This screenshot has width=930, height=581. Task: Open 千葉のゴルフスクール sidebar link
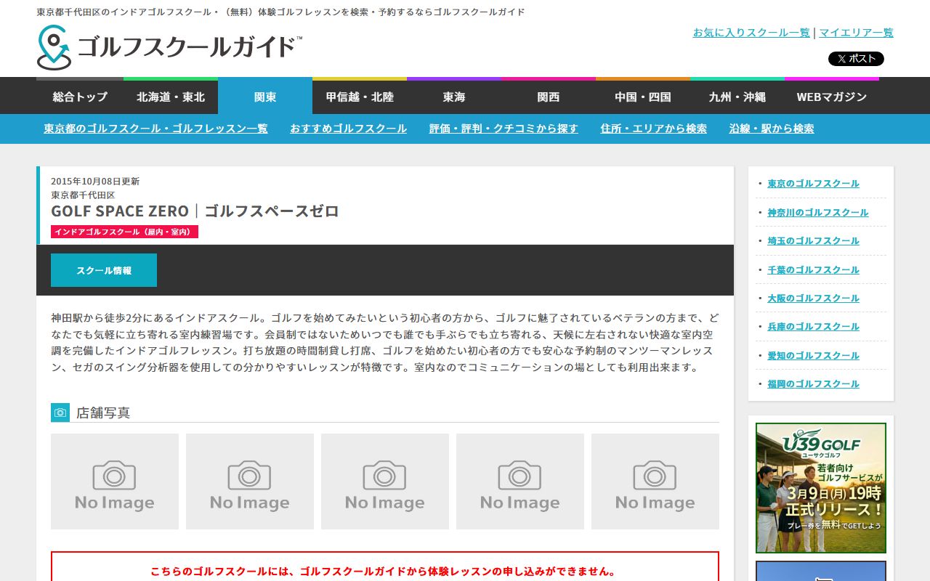pos(814,270)
